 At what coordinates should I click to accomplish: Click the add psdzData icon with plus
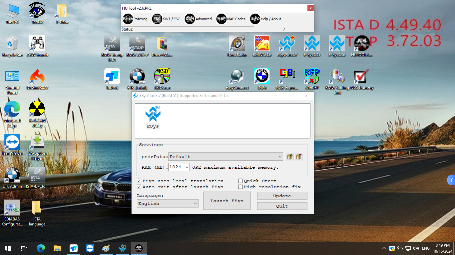point(290,157)
